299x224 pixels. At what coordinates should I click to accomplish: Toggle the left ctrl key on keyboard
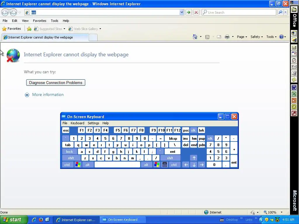tap(67, 164)
